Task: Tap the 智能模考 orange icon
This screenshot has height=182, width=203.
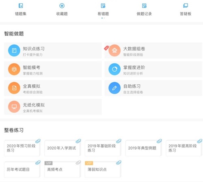Action: tap(14, 69)
